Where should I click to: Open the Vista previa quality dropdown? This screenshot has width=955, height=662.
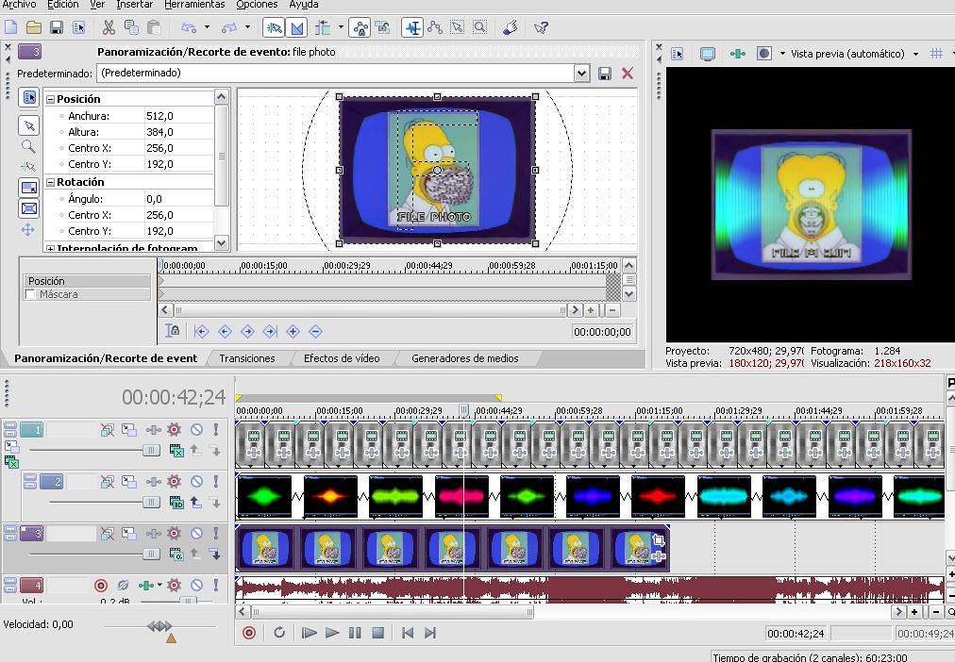coord(915,54)
